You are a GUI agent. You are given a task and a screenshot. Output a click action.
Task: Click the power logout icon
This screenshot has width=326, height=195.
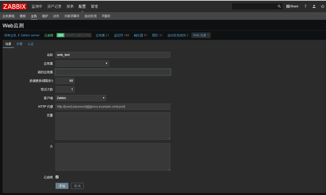tap(323, 6)
